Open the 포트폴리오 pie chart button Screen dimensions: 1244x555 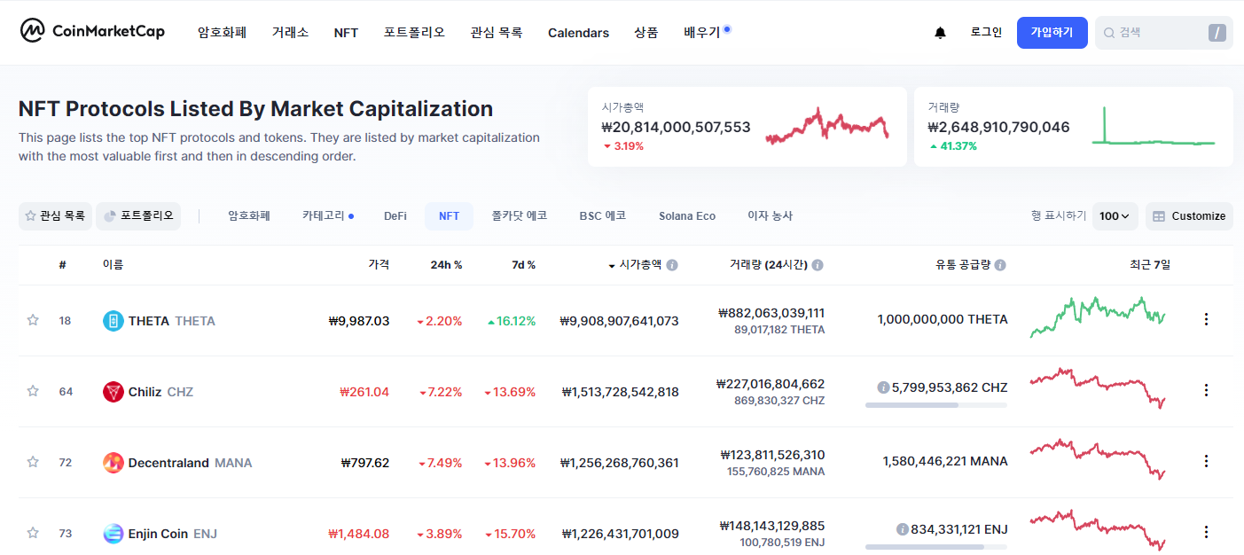pyautogui.click(x=138, y=215)
